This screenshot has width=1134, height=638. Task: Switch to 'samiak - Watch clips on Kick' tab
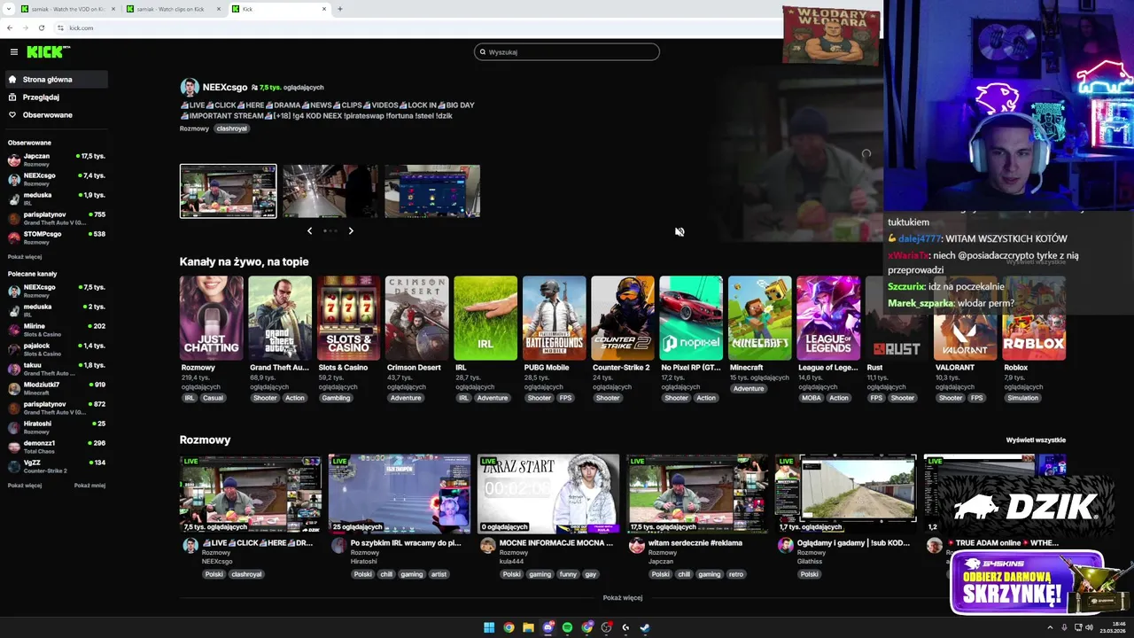tap(173, 9)
